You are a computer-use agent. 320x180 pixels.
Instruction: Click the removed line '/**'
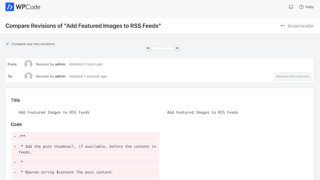click(x=85, y=136)
